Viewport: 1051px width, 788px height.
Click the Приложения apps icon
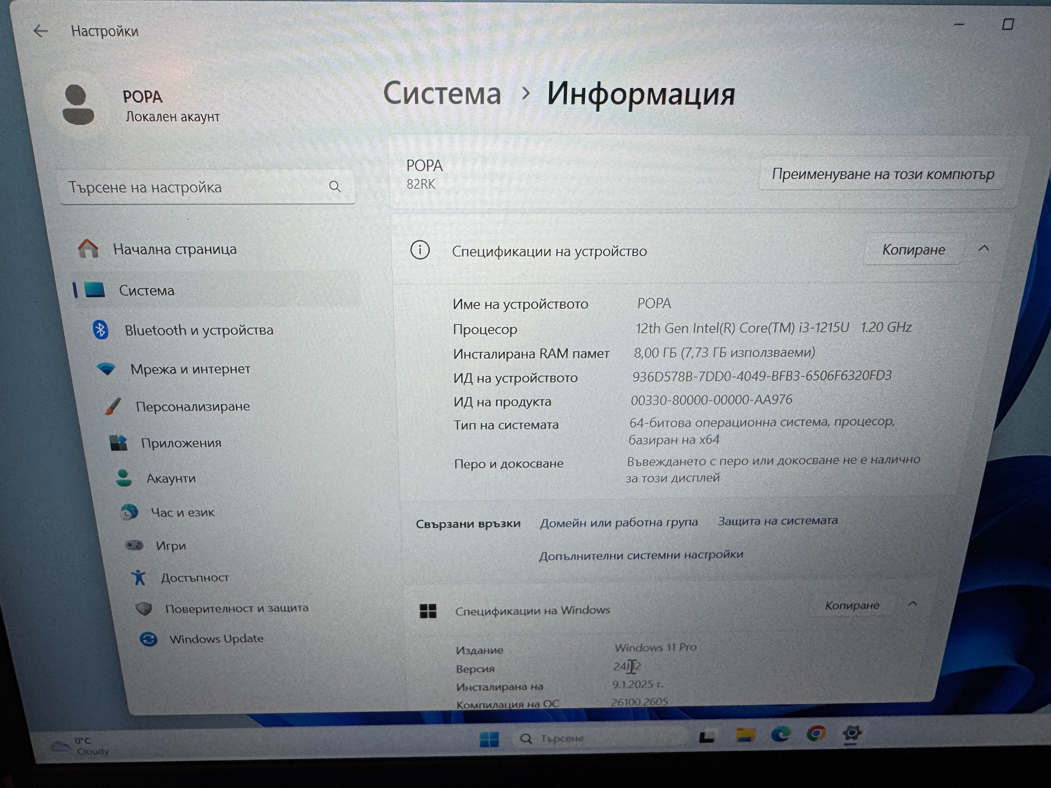click(118, 443)
